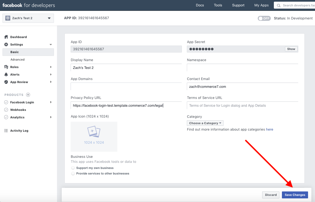315x202 pixels.
Task: Toggle the app status switch from OFF
Action: tap(264, 18)
